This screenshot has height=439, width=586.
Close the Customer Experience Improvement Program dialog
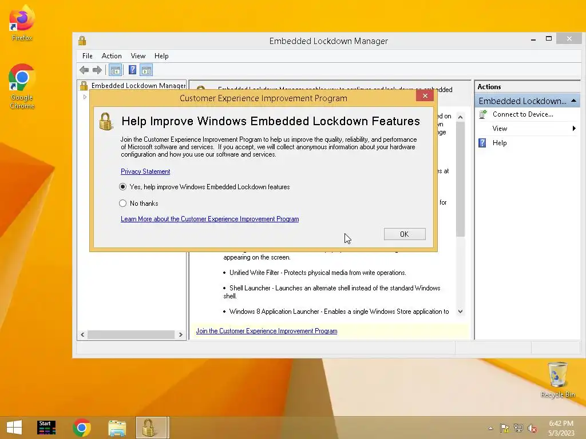(425, 96)
